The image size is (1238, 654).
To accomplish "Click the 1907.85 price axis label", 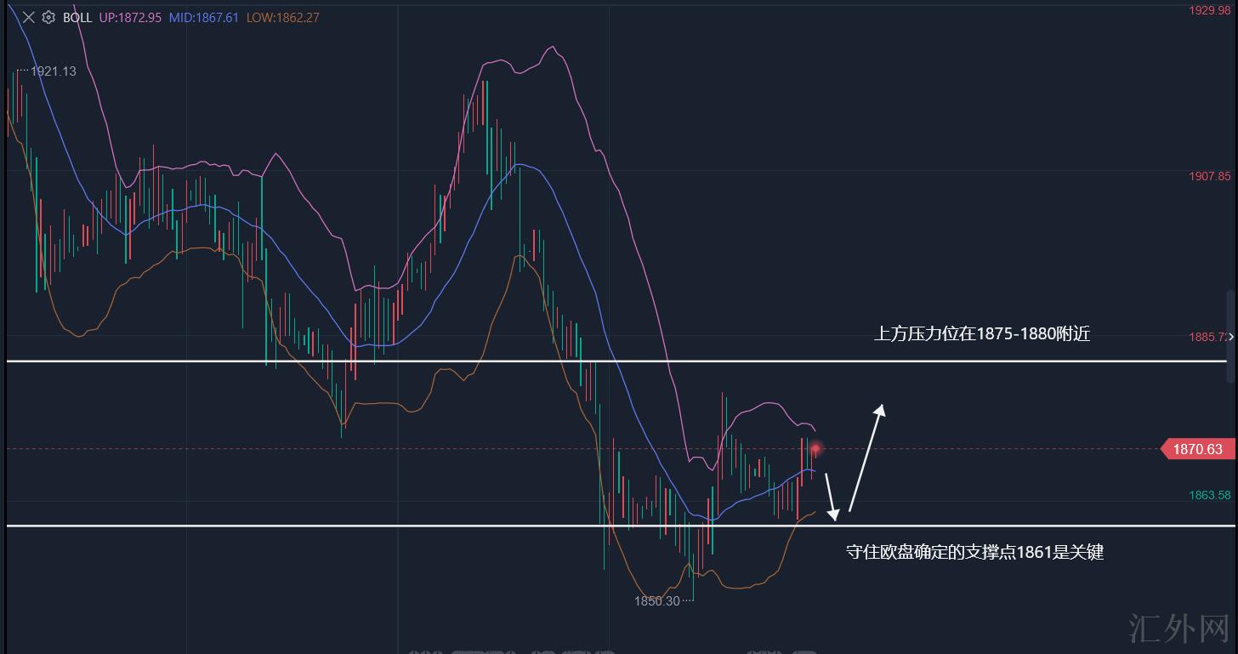I will coord(1209,176).
